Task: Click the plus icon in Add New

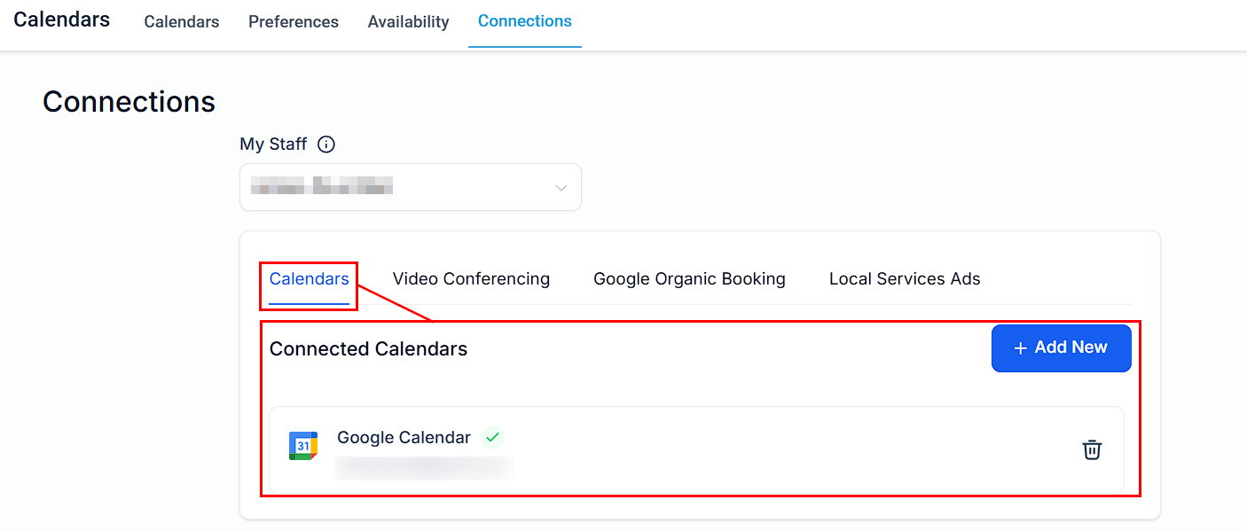Action: [1020, 348]
